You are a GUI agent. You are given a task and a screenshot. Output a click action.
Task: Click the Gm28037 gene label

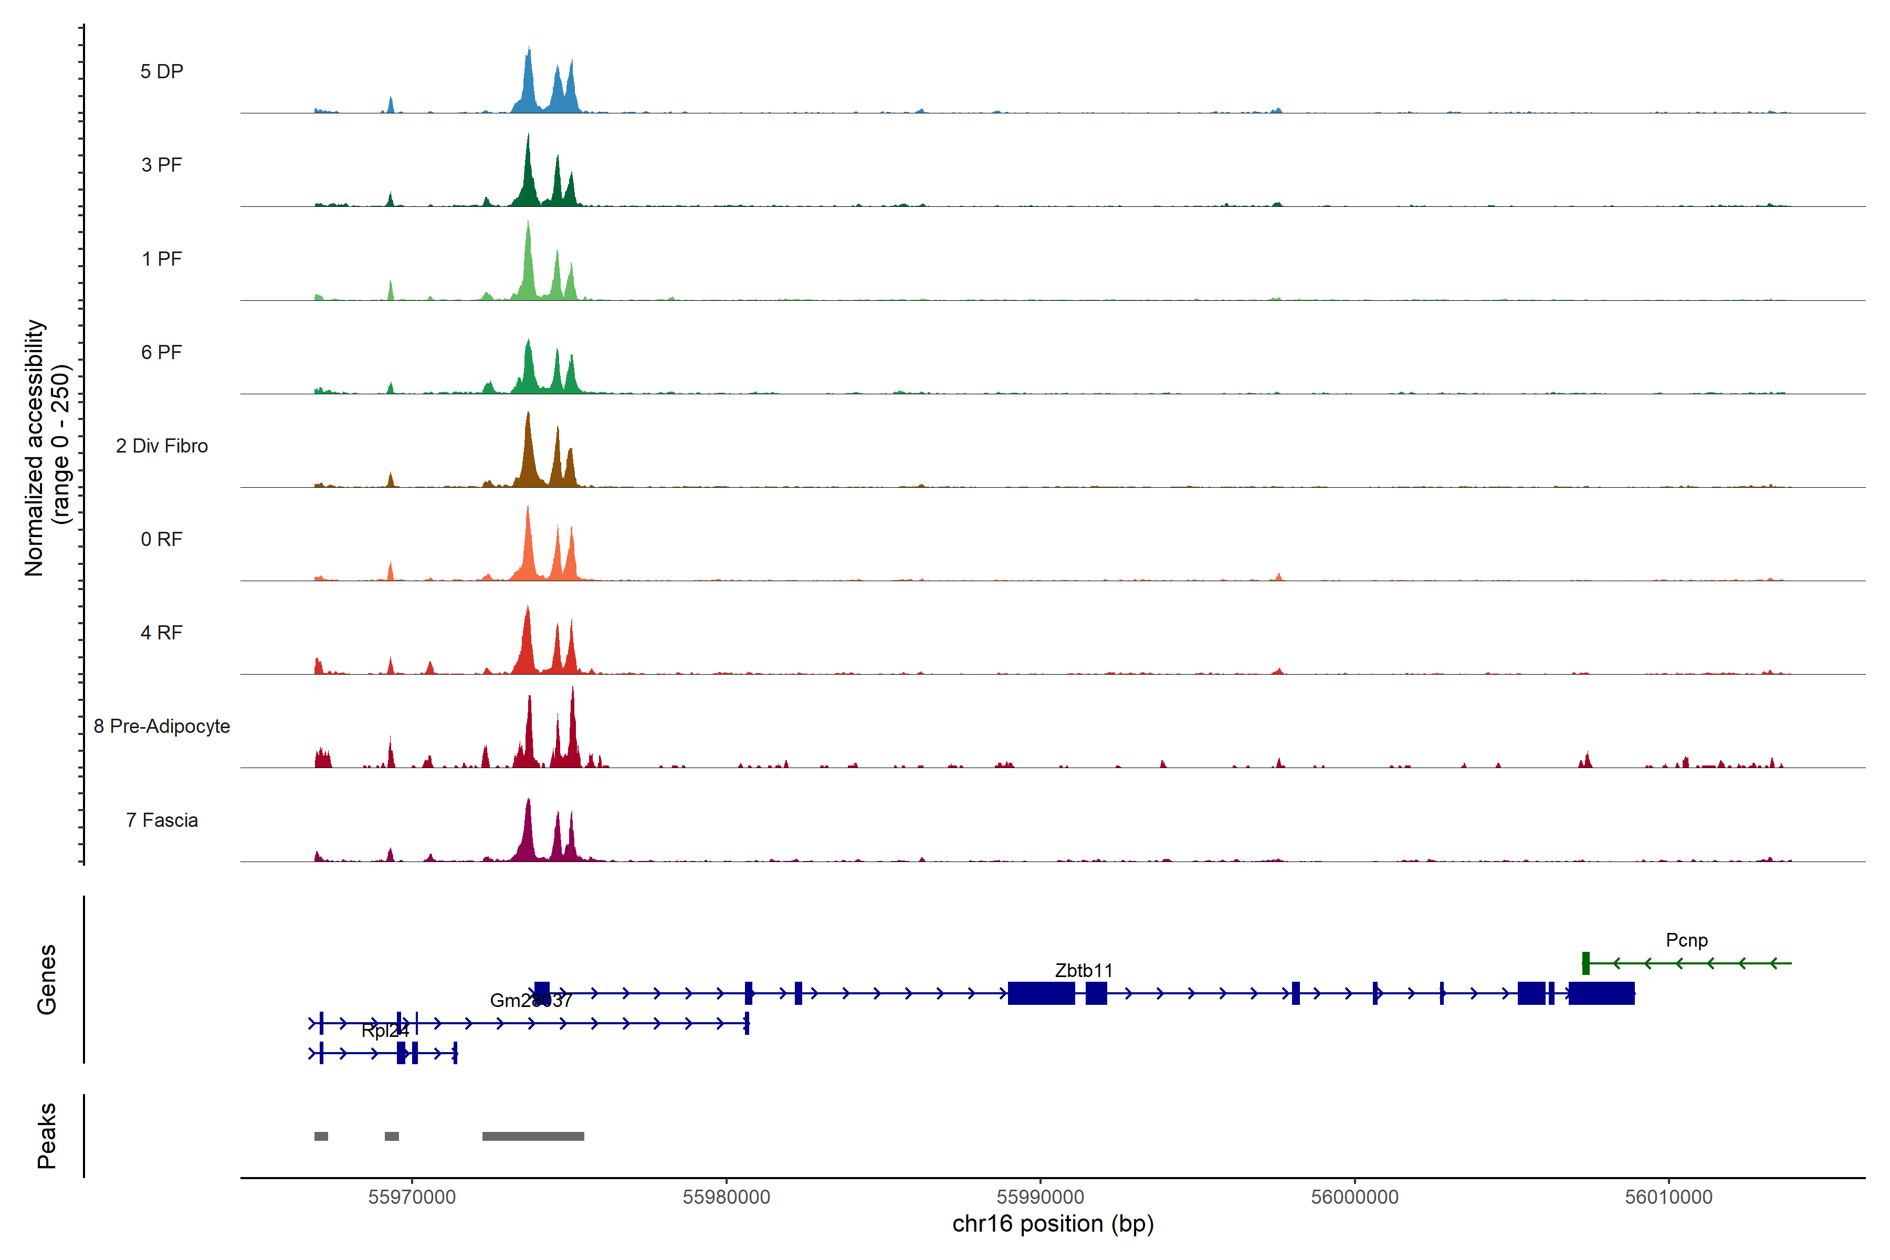tap(530, 1000)
